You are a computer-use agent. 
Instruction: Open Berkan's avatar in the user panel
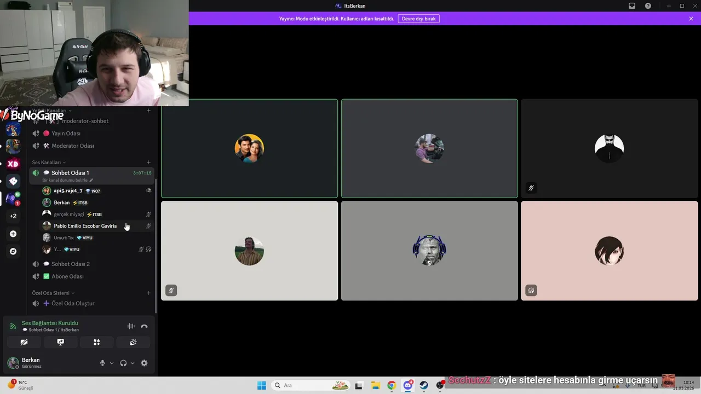pyautogui.click(x=13, y=363)
